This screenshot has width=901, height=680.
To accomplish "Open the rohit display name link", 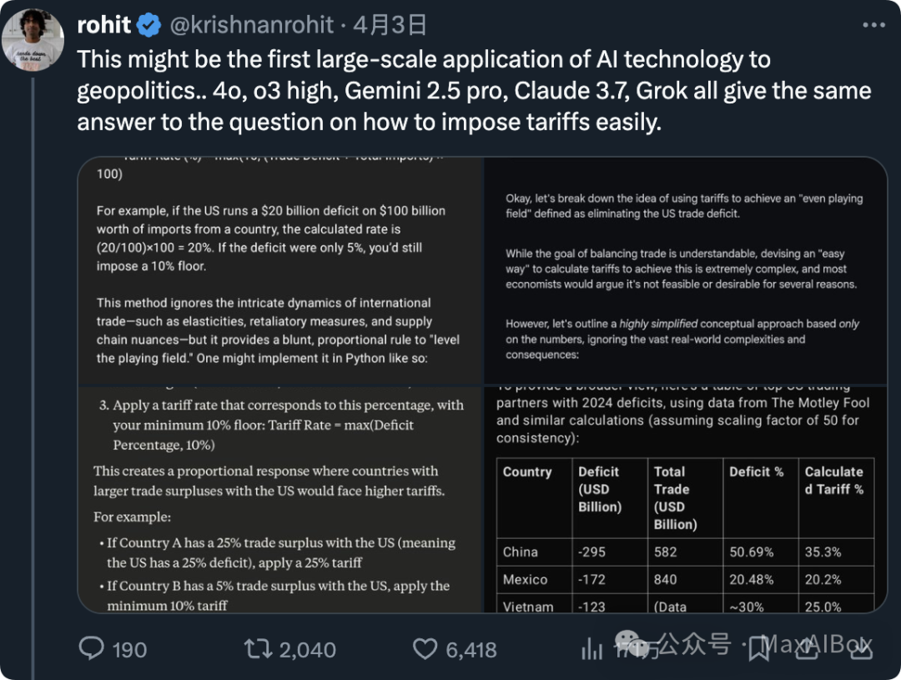I will point(104,25).
